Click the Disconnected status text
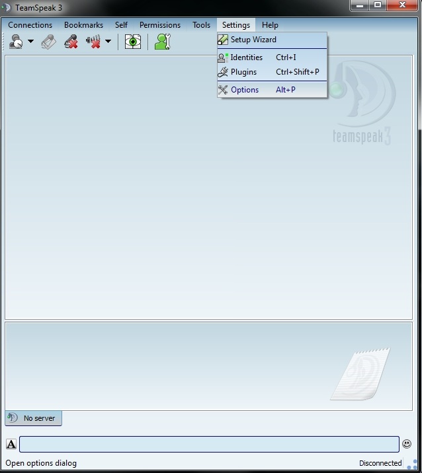 [x=380, y=463]
